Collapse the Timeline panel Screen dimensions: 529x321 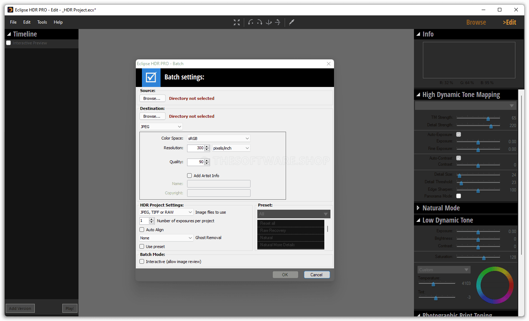point(9,34)
